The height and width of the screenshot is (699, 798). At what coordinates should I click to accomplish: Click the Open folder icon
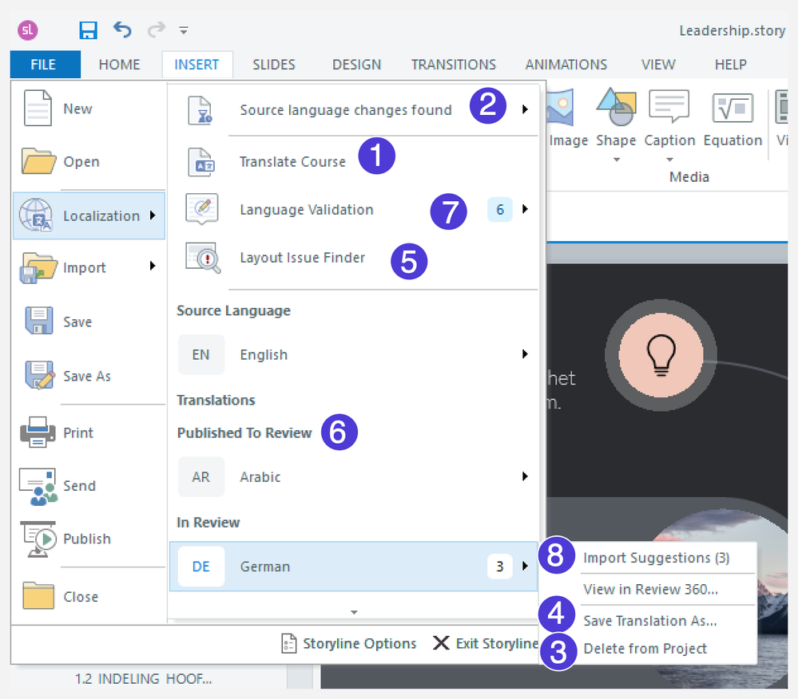coord(38,161)
